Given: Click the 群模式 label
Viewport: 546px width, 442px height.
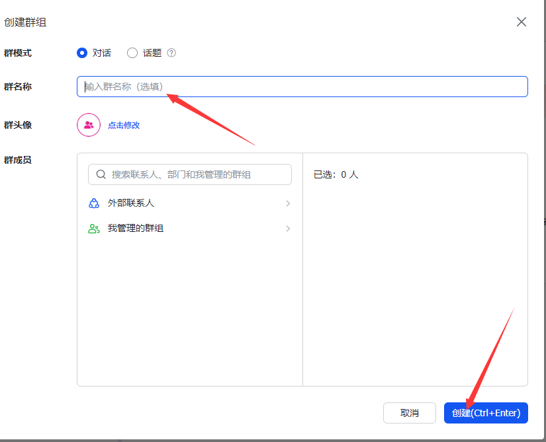Looking at the screenshot, I should coord(18,53).
